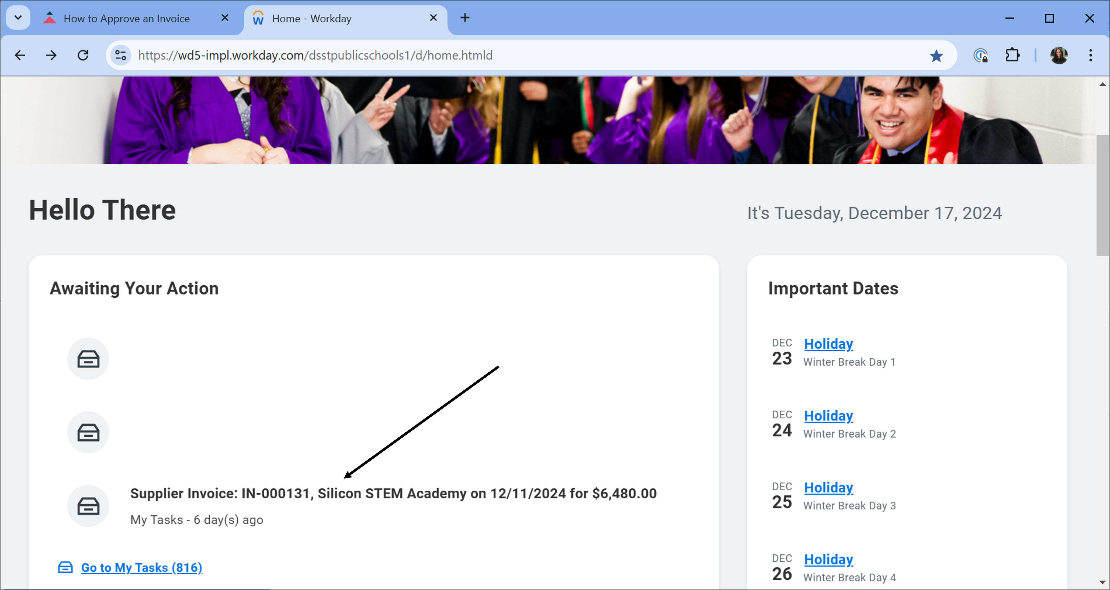Close the Home - Workday tab
1110x590 pixels.
[x=433, y=18]
